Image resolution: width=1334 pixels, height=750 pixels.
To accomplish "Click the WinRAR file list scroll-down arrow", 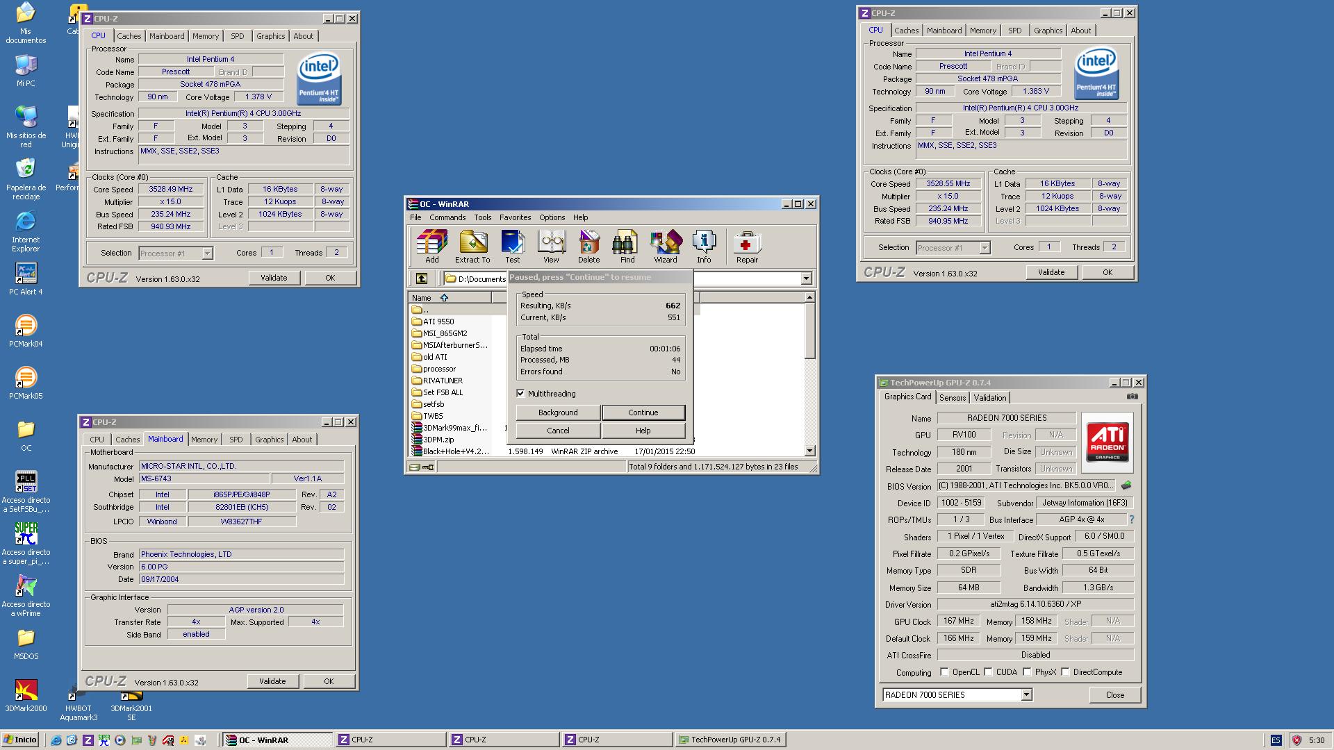I will click(809, 451).
